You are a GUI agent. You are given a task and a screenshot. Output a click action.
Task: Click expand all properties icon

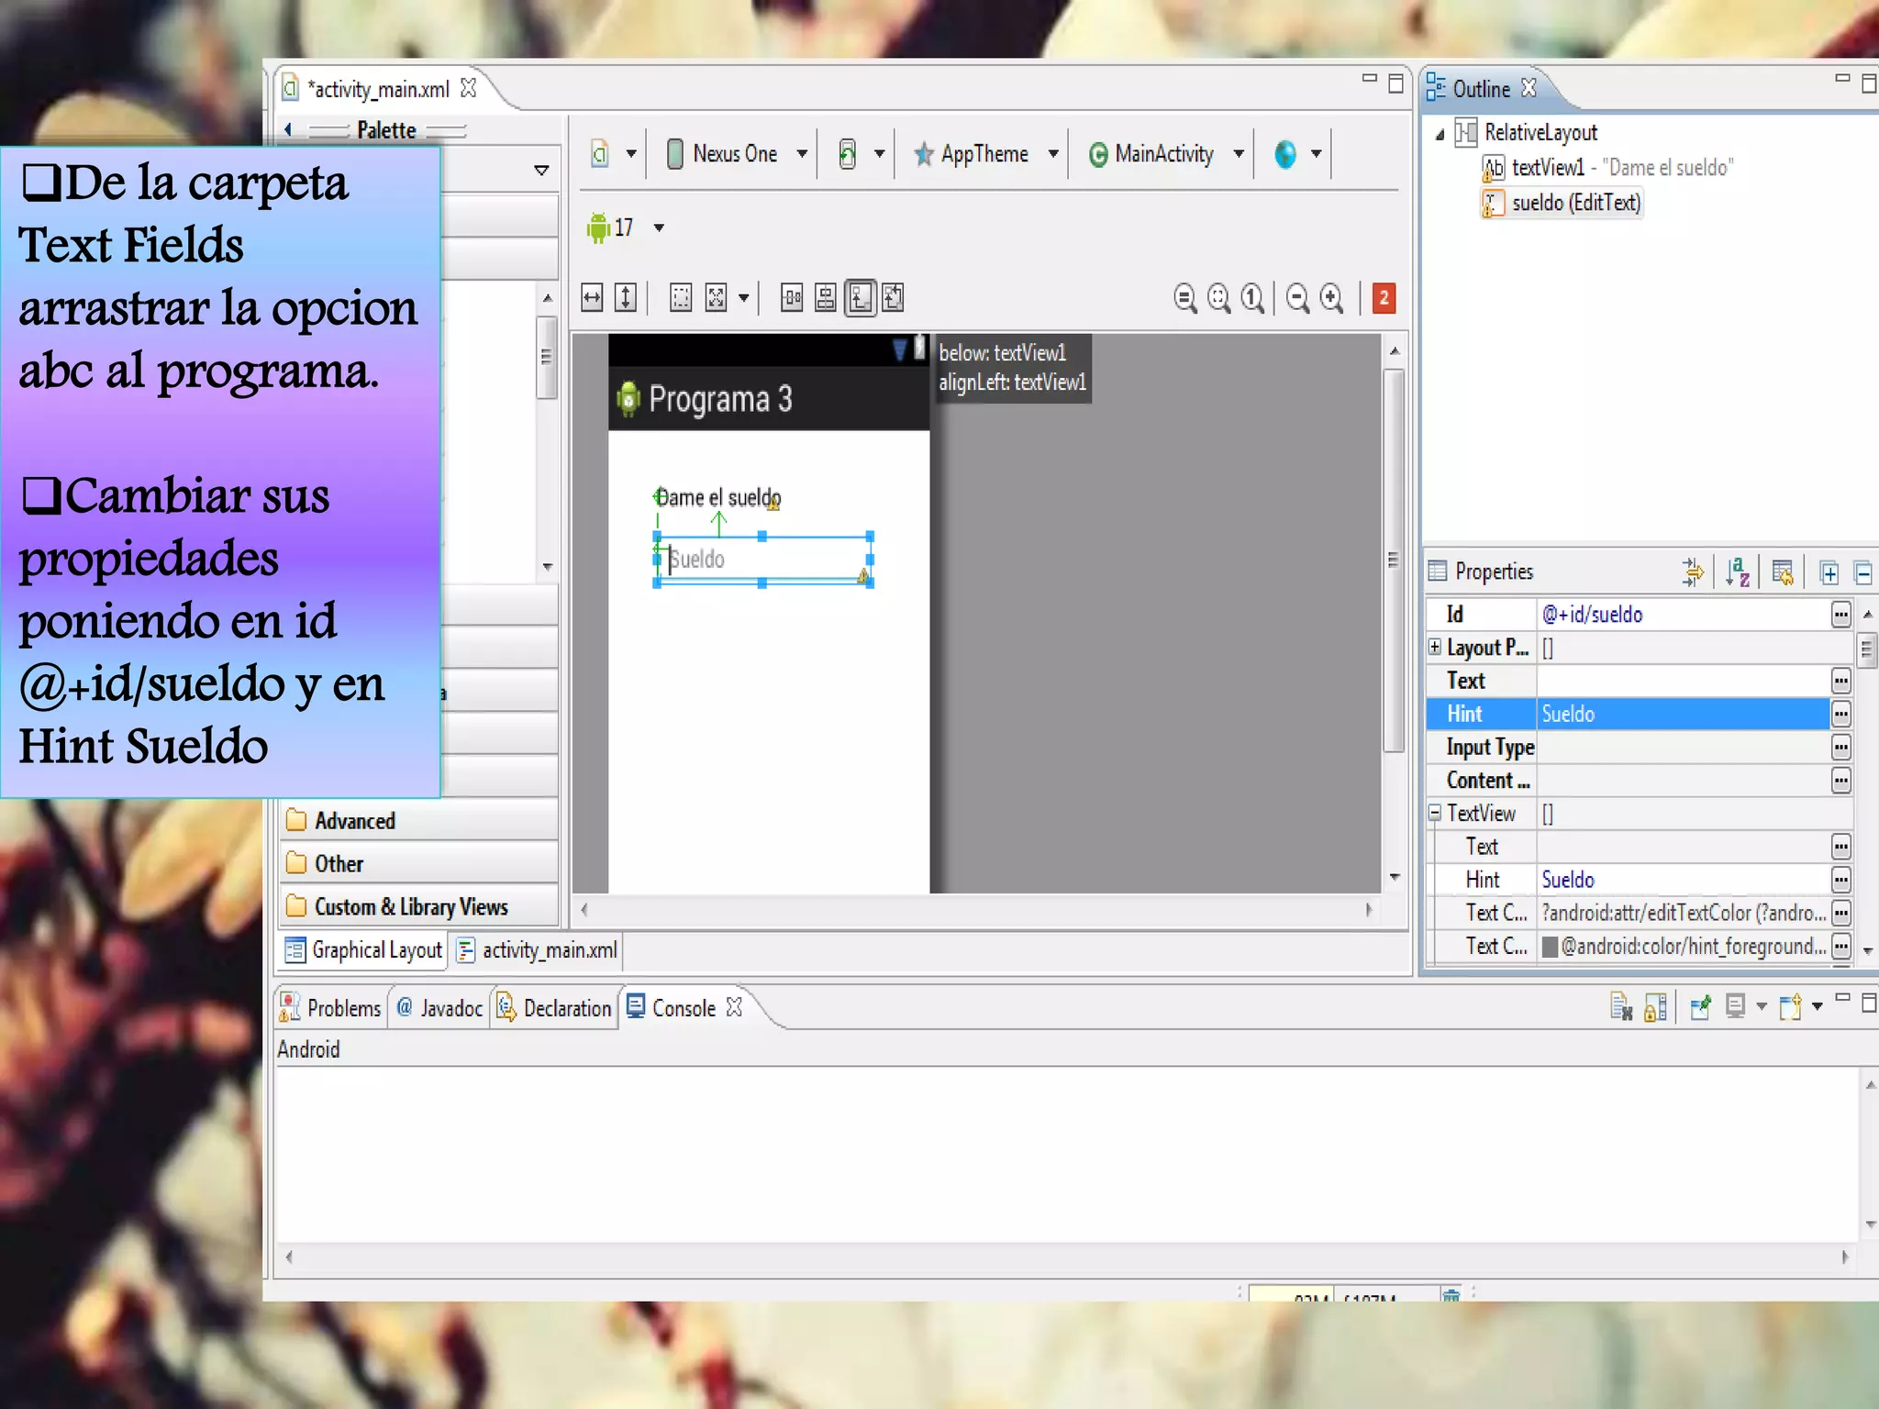pyautogui.click(x=1829, y=573)
